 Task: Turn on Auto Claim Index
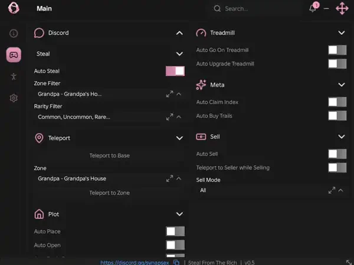[x=337, y=102]
